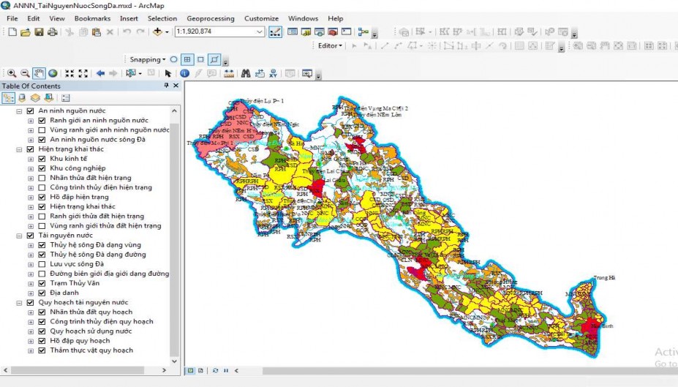Screen dimensions: 678x387
Task: Open the Go To XY tool
Action: point(273,73)
